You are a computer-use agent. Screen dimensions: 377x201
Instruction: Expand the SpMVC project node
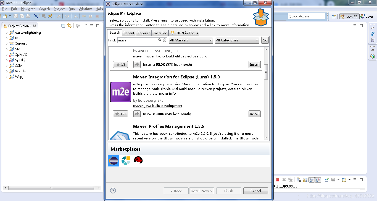click(7, 55)
